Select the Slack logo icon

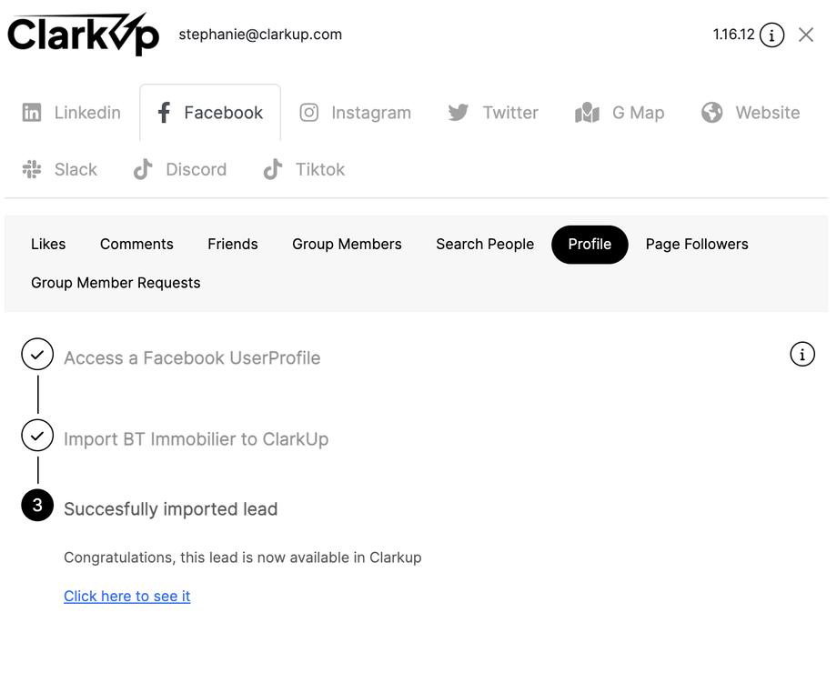pos(32,169)
